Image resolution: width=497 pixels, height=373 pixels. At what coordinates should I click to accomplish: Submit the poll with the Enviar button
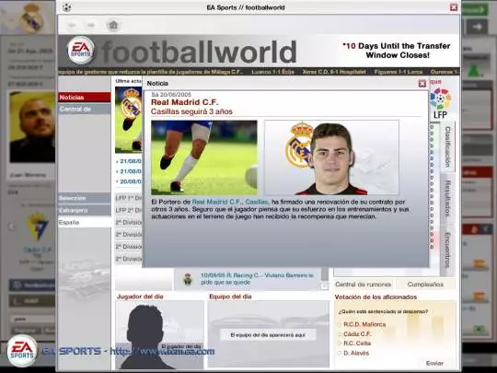point(434,363)
